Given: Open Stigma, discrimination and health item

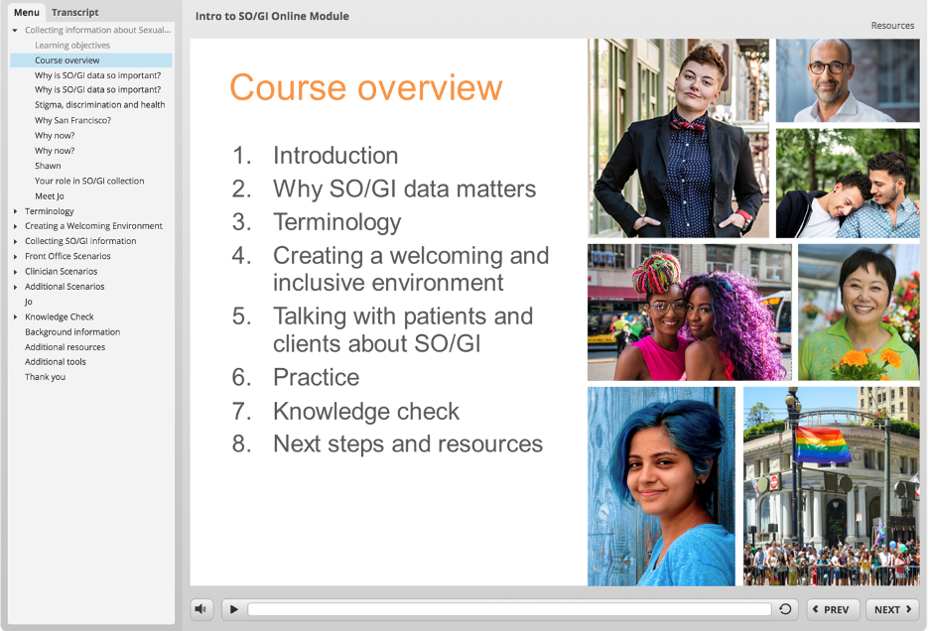Looking at the screenshot, I should click(x=99, y=105).
